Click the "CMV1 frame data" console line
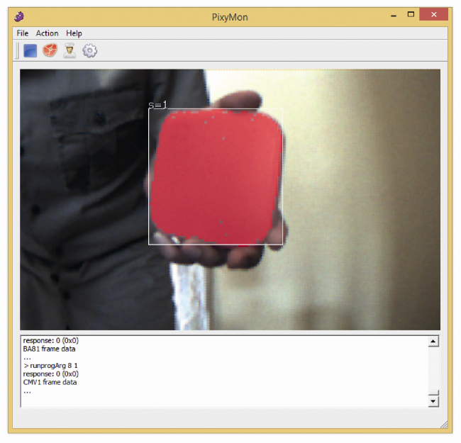This screenshot has height=443, width=461. point(50,382)
